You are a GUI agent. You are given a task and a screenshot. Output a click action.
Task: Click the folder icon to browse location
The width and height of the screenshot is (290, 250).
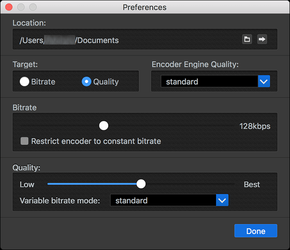click(247, 39)
